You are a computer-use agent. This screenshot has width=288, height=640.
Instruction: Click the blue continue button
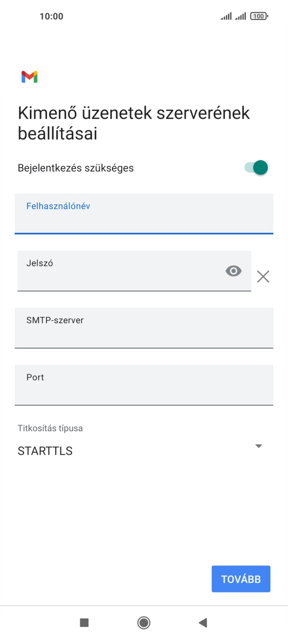tap(241, 578)
